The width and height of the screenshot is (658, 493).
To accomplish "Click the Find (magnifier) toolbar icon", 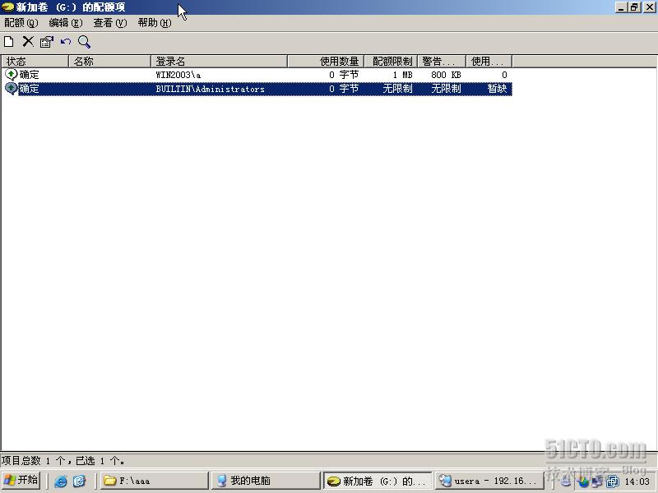I will click(85, 42).
